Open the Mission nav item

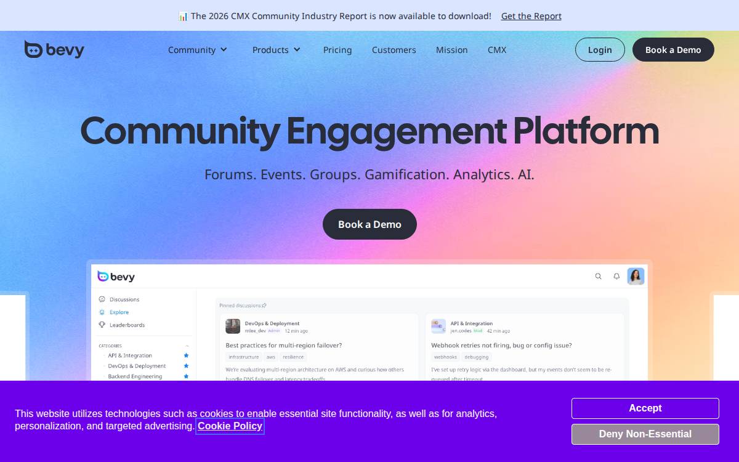[452, 50]
